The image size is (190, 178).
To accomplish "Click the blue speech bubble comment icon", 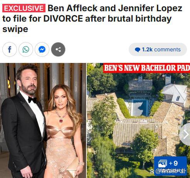I will (138, 50).
